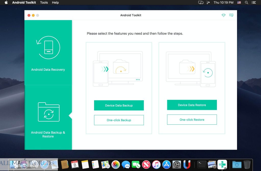
Task: Open Photos from the Dock
Action: (115, 165)
